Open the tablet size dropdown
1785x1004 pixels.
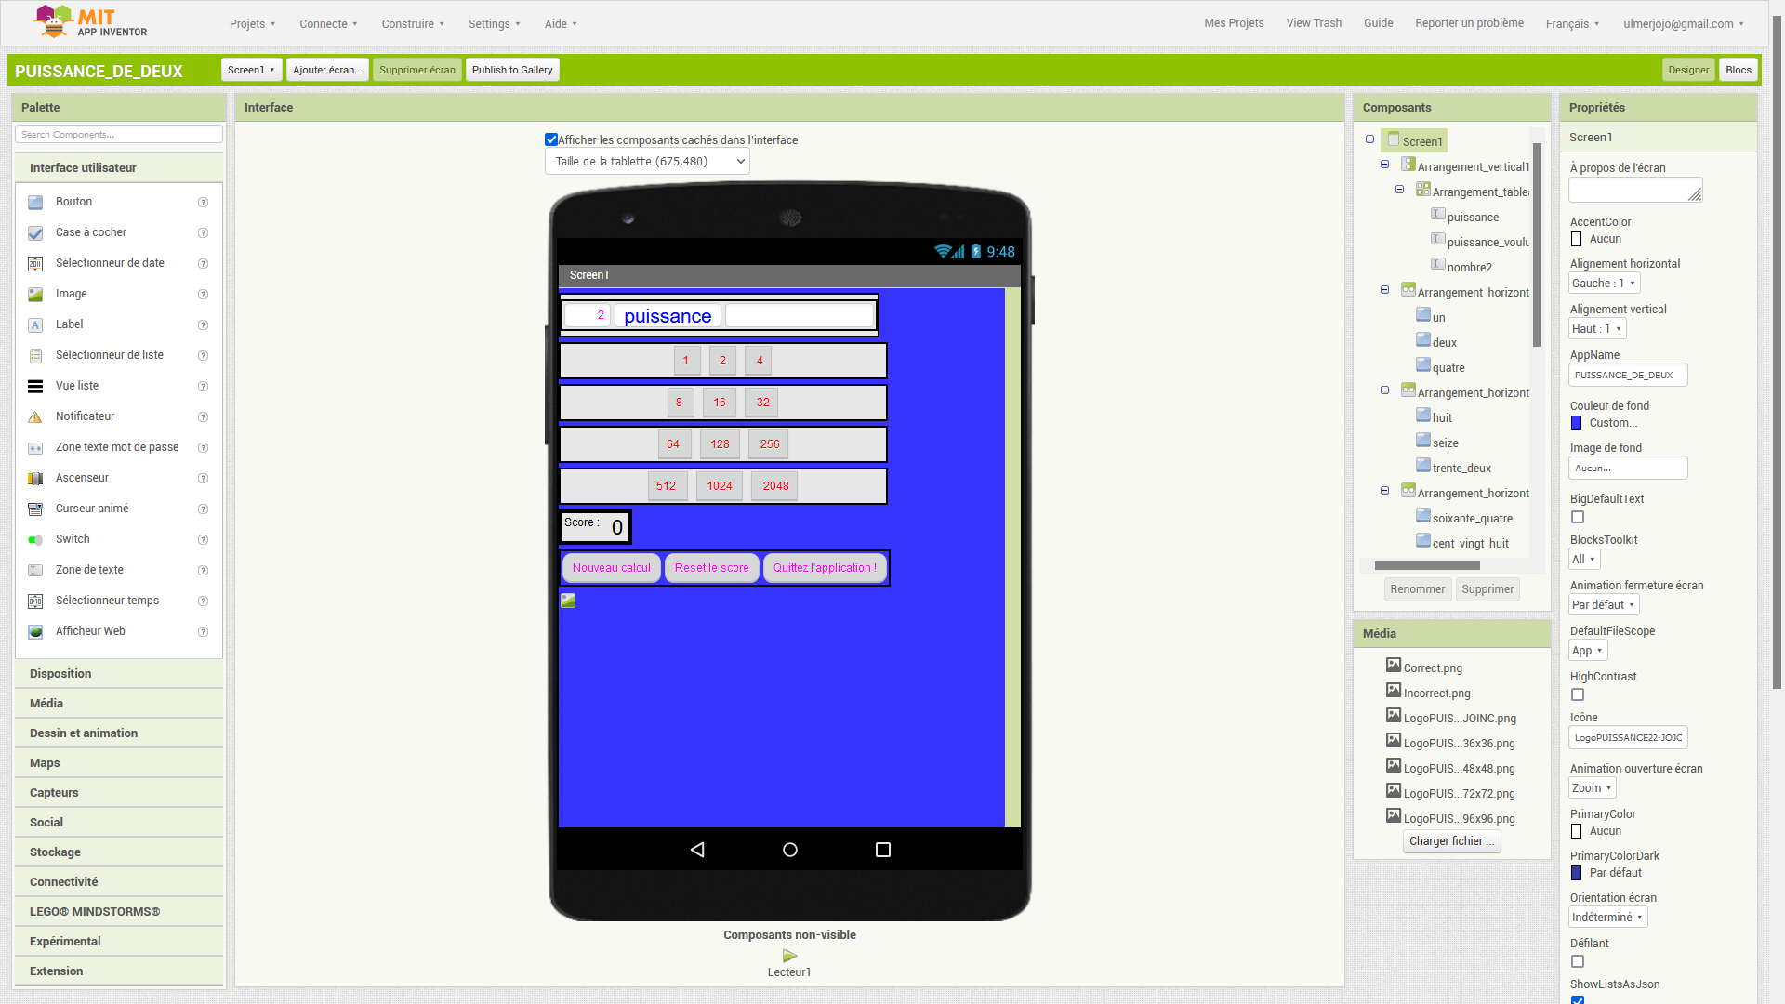647,162
